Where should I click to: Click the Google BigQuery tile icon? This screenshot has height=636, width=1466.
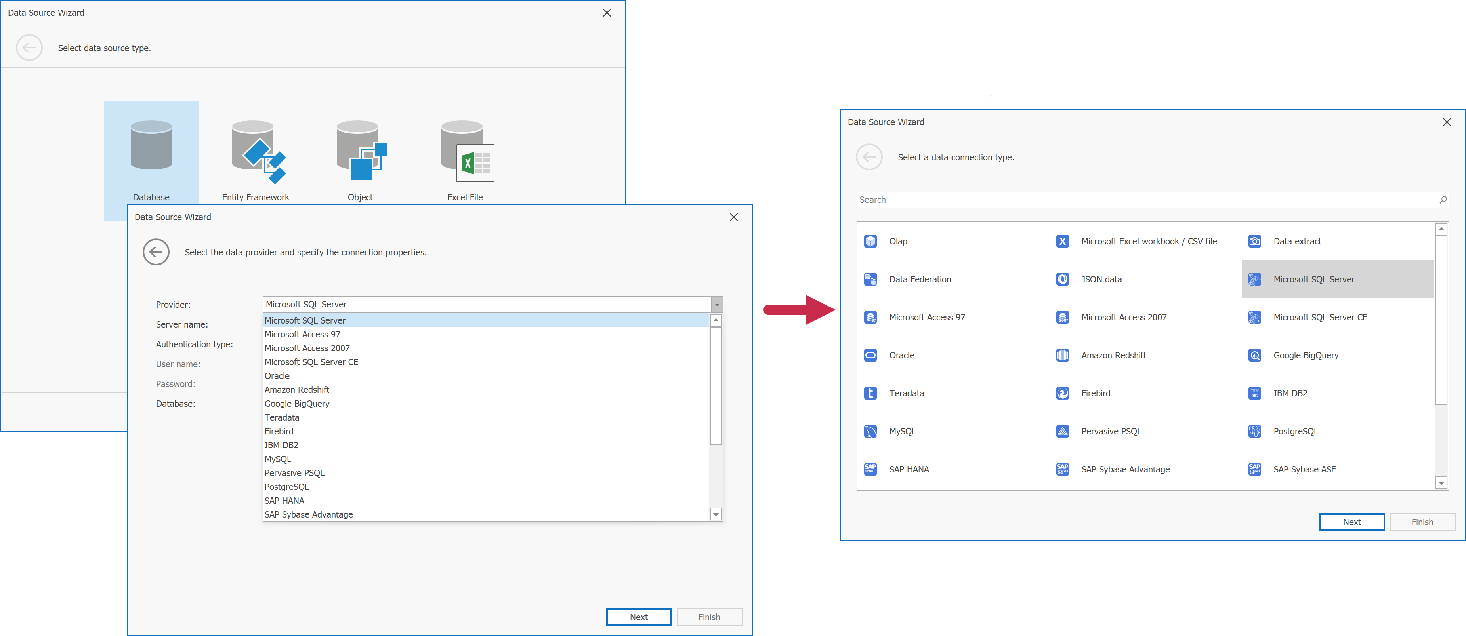point(1254,356)
